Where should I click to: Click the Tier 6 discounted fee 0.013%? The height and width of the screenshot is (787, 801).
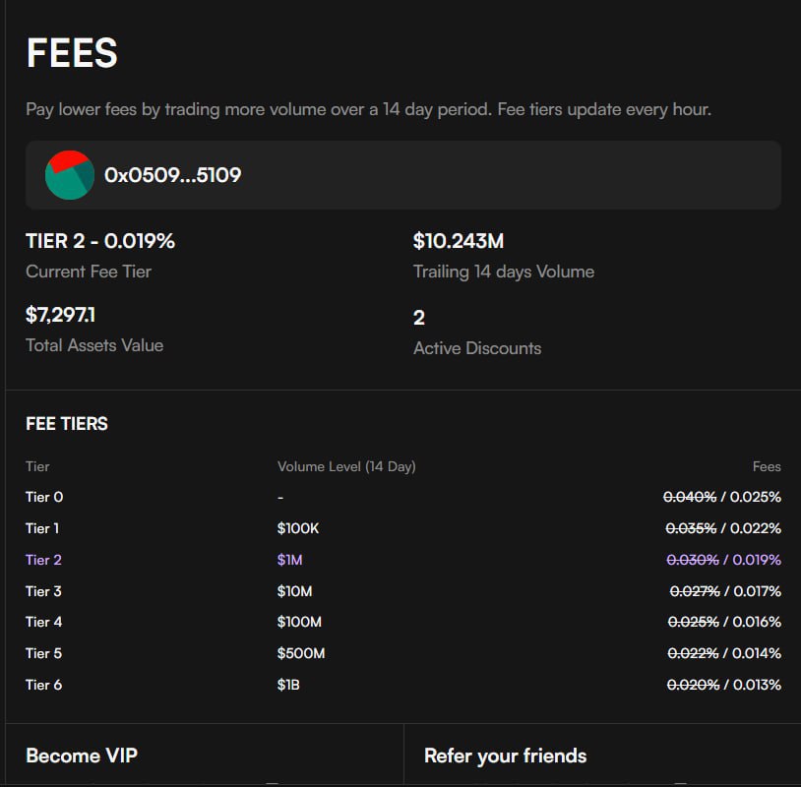pos(756,685)
